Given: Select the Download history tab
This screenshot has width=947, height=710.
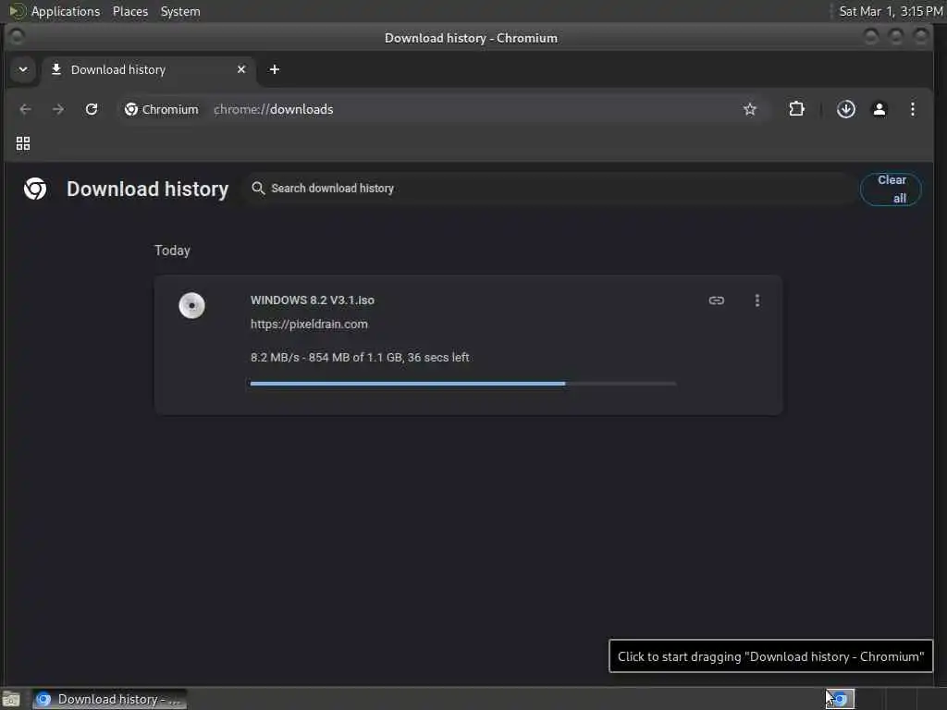Looking at the screenshot, I should [x=148, y=69].
